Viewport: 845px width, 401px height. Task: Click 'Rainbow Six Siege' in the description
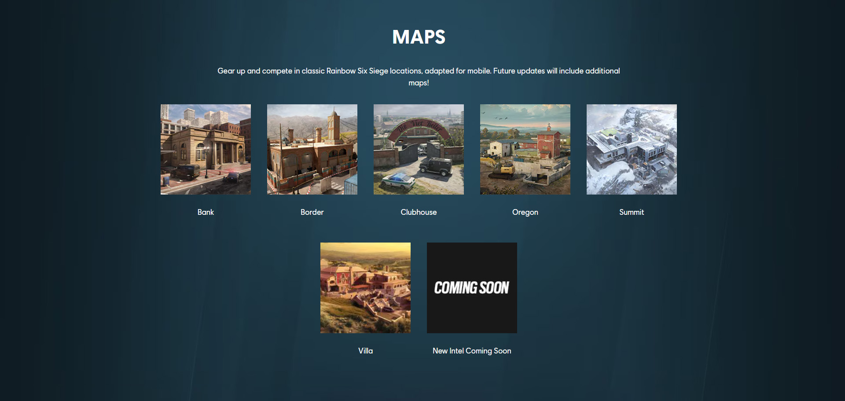pos(357,71)
